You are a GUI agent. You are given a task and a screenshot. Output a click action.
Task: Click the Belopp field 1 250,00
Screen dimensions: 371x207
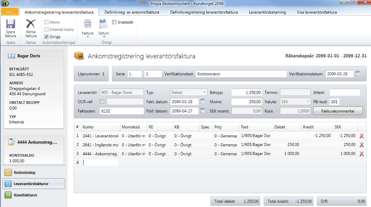pyautogui.click(x=247, y=93)
